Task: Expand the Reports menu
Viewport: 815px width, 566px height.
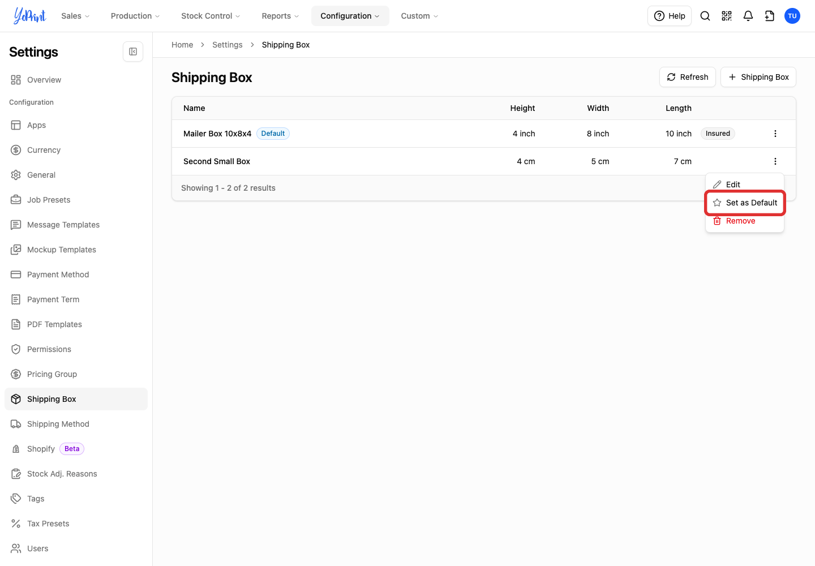Action: [x=280, y=16]
